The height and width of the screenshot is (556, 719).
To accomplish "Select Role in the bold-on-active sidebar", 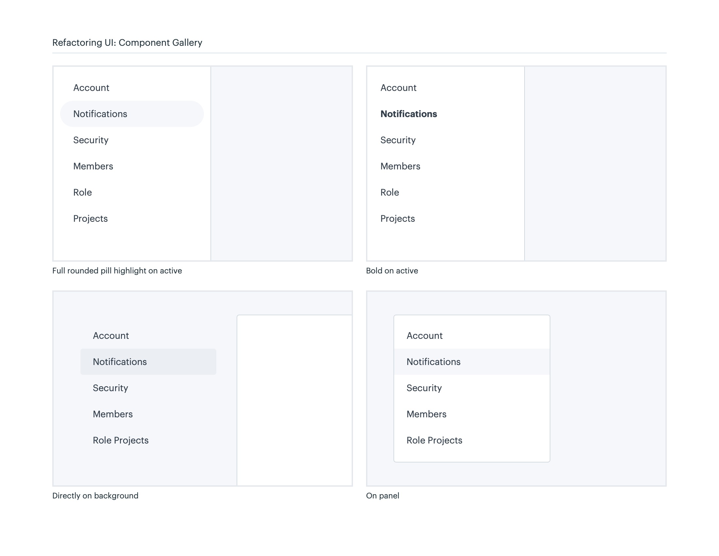I will pos(390,192).
